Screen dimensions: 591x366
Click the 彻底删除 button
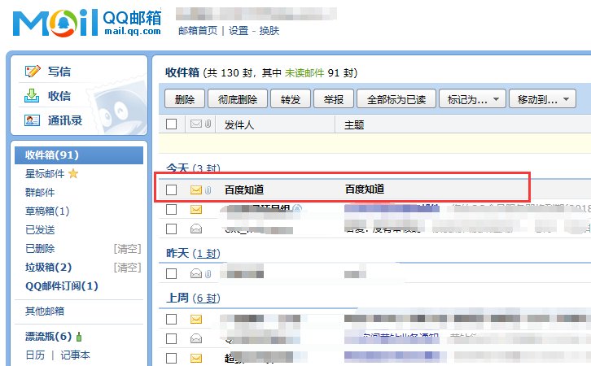(238, 99)
